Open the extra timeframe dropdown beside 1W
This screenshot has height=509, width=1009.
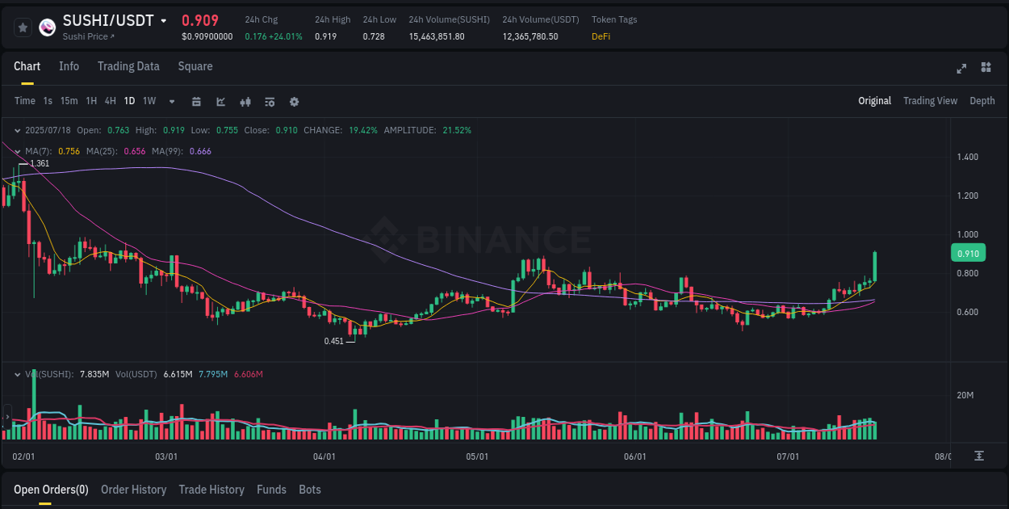(x=171, y=102)
